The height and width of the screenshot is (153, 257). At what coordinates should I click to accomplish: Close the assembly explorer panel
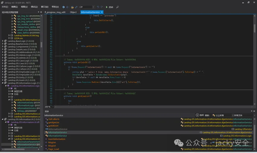pyautogui.click(x=41, y=12)
